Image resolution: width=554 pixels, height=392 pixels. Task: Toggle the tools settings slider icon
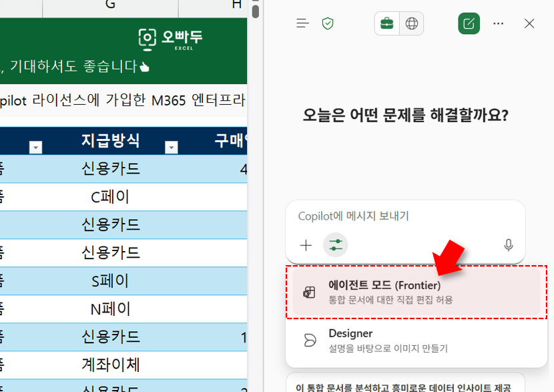point(335,245)
